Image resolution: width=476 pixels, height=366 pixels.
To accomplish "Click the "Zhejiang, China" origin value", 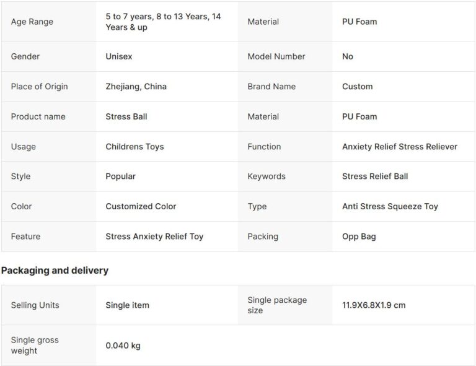I will (x=136, y=87).
